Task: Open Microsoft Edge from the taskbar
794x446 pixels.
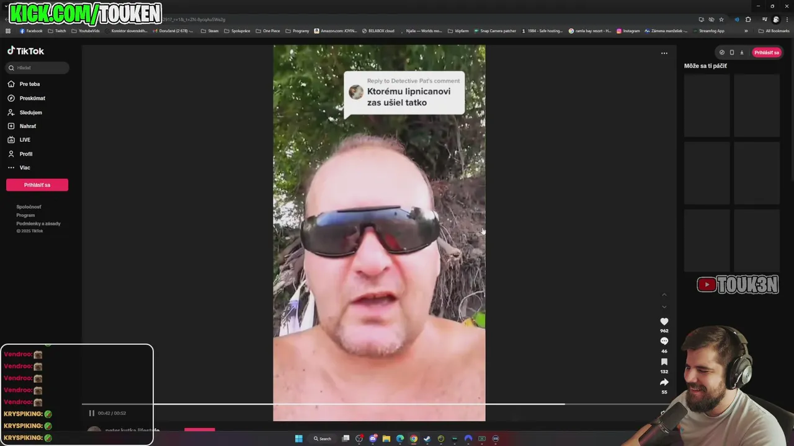Action: tap(400, 439)
